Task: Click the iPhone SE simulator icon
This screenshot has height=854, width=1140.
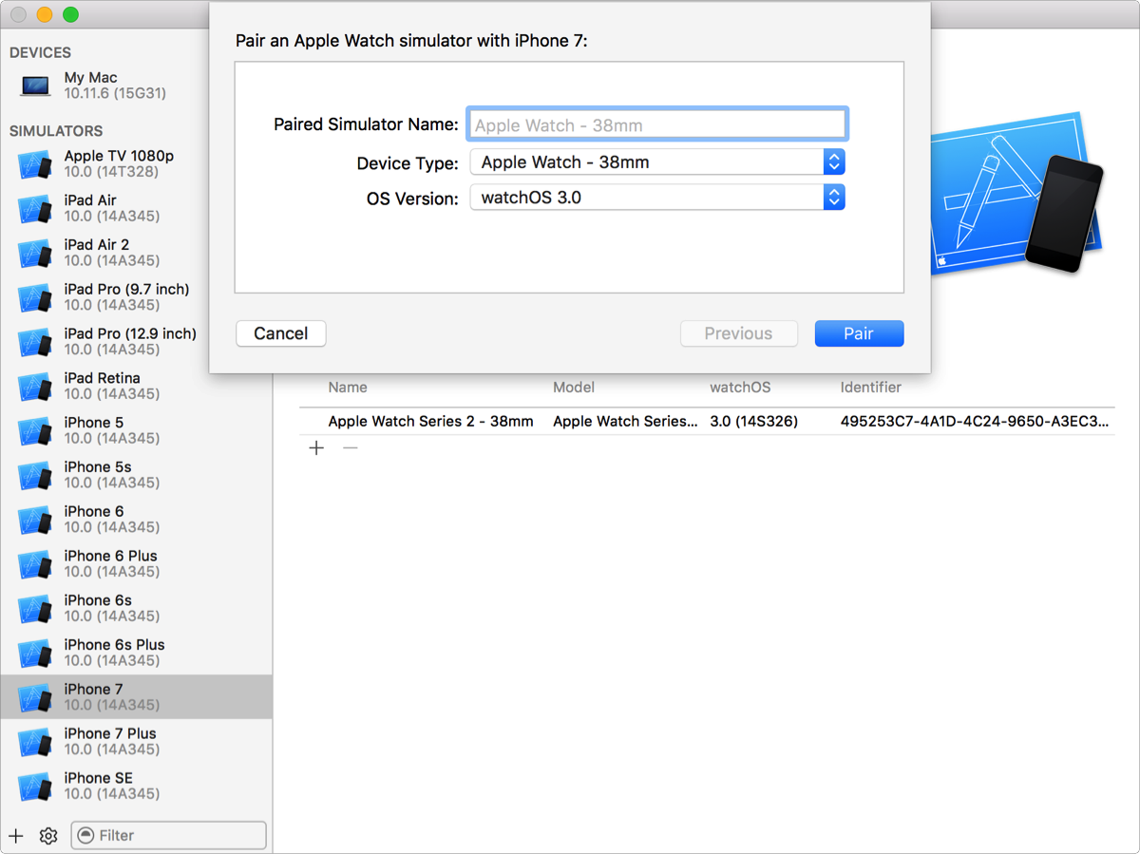Action: [x=34, y=787]
